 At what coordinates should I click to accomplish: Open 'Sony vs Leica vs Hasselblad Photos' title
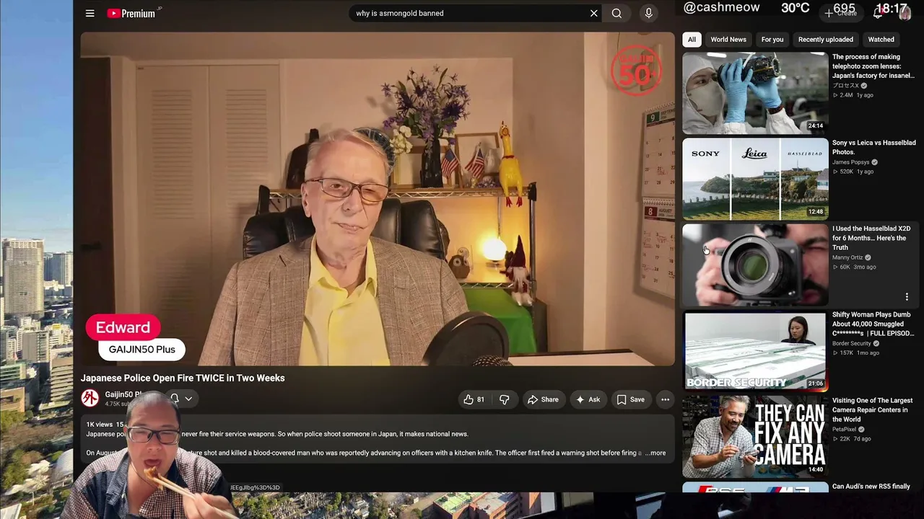tap(874, 147)
